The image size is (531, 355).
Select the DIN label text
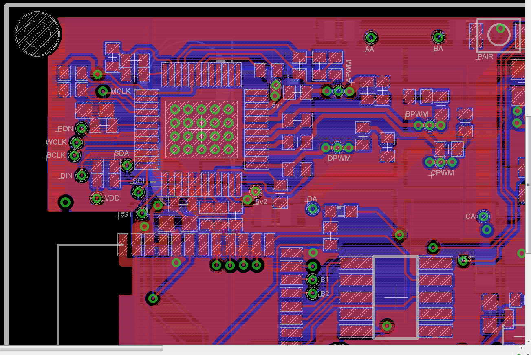66,176
